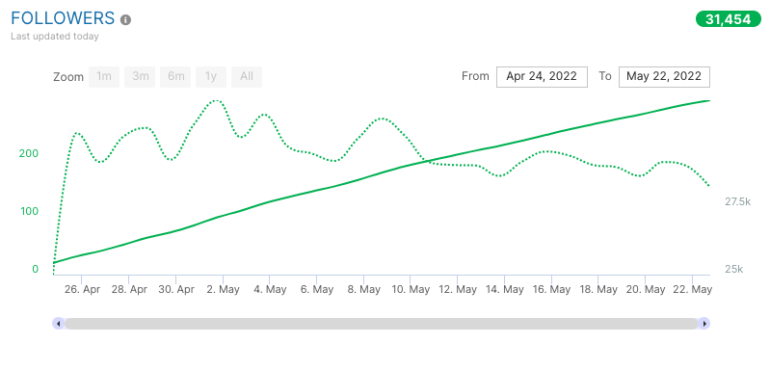
Task: Click the 10. May axis label
Action: coord(412,289)
